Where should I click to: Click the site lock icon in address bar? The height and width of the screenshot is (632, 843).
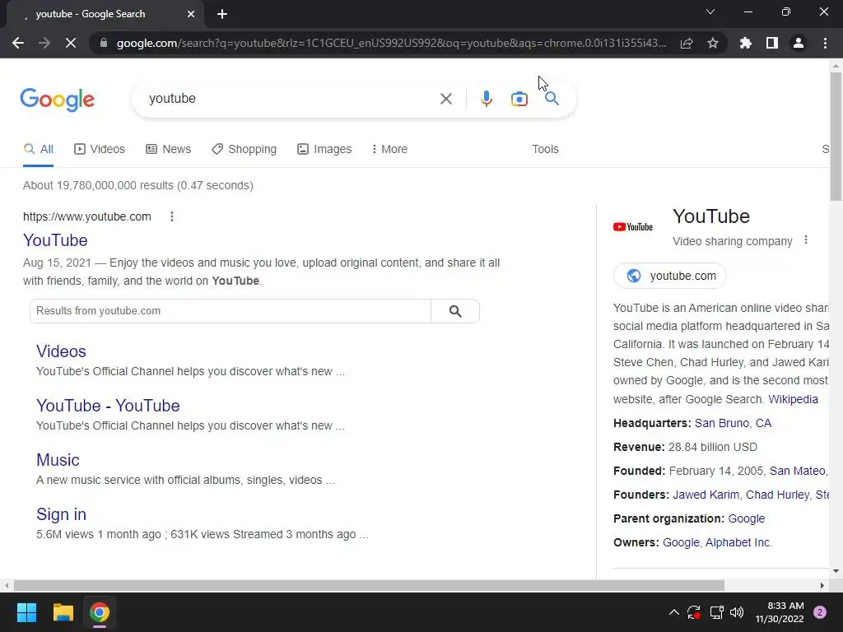click(x=104, y=43)
